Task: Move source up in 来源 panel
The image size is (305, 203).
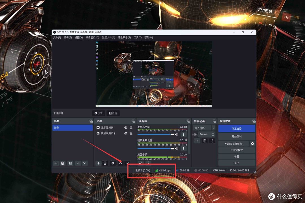Action: coord(120,163)
